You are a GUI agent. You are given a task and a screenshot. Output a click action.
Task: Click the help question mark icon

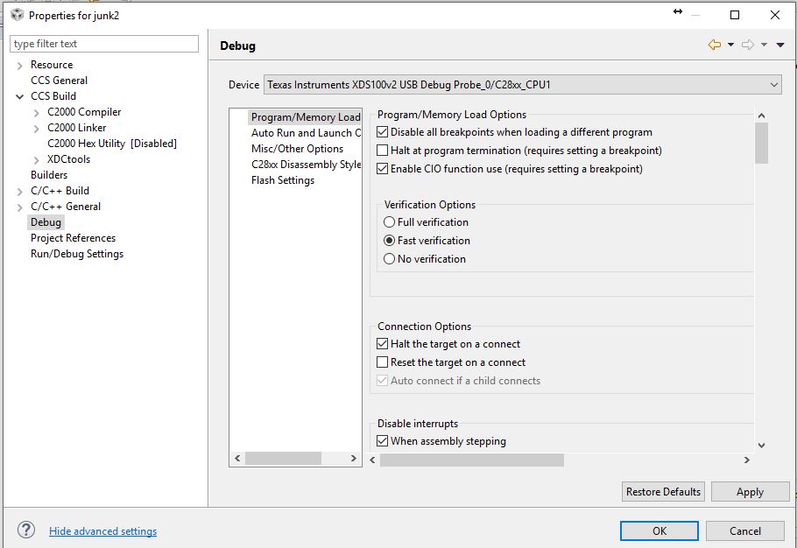(26, 530)
